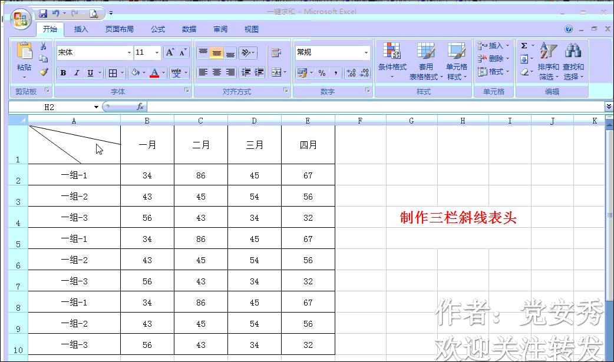Toggle underline formatting
Screen dimensions: 614x362
pos(91,73)
